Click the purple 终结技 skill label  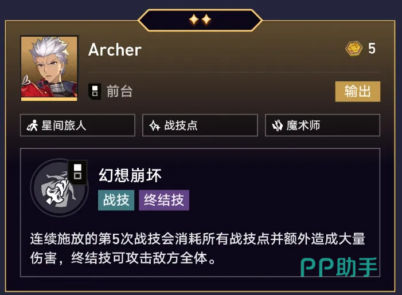pyautogui.click(x=164, y=200)
